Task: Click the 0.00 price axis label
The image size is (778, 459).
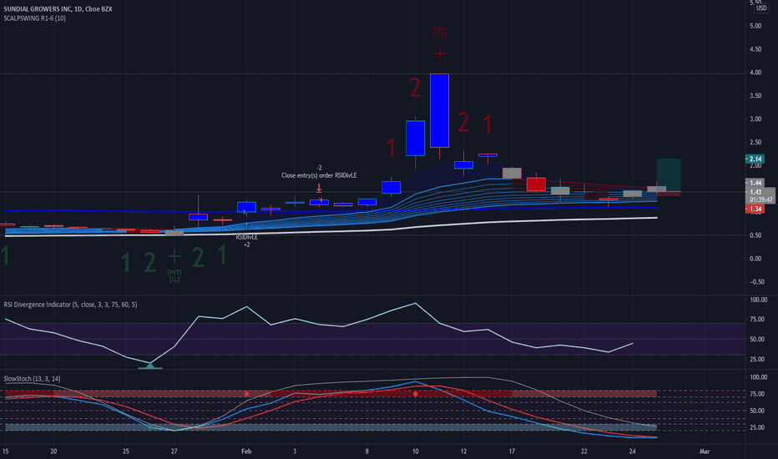Action: [x=755, y=259]
